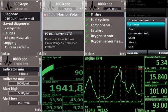The width and height of the screenshot is (168, 112).
Task: Switch to the OBD Tests tab
Action: (112, 9)
